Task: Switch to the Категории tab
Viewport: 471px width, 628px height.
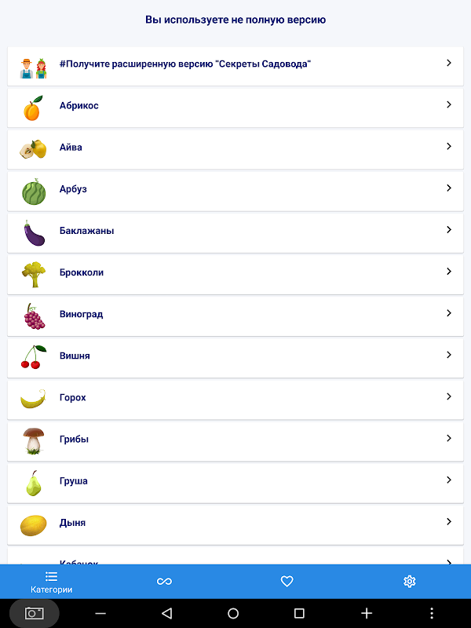Action: click(x=51, y=582)
